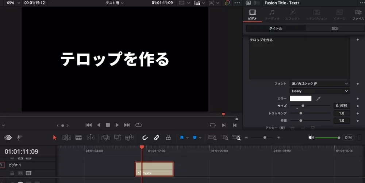
Task: Toggle Linked Selection chain icon
Action: click(x=156, y=138)
